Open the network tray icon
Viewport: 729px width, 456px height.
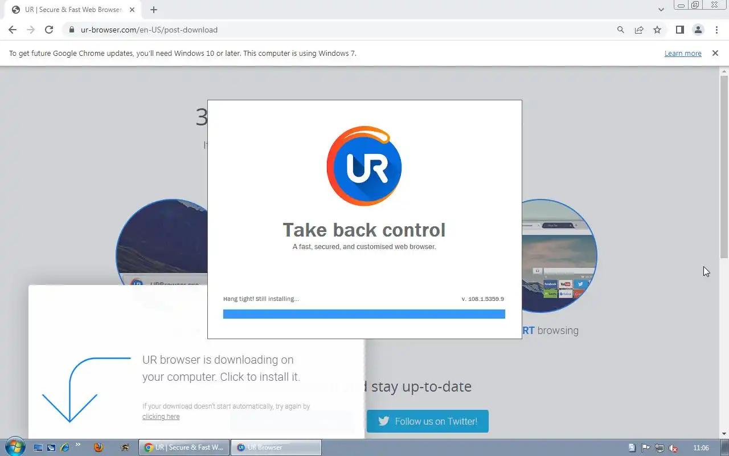pyautogui.click(x=660, y=448)
